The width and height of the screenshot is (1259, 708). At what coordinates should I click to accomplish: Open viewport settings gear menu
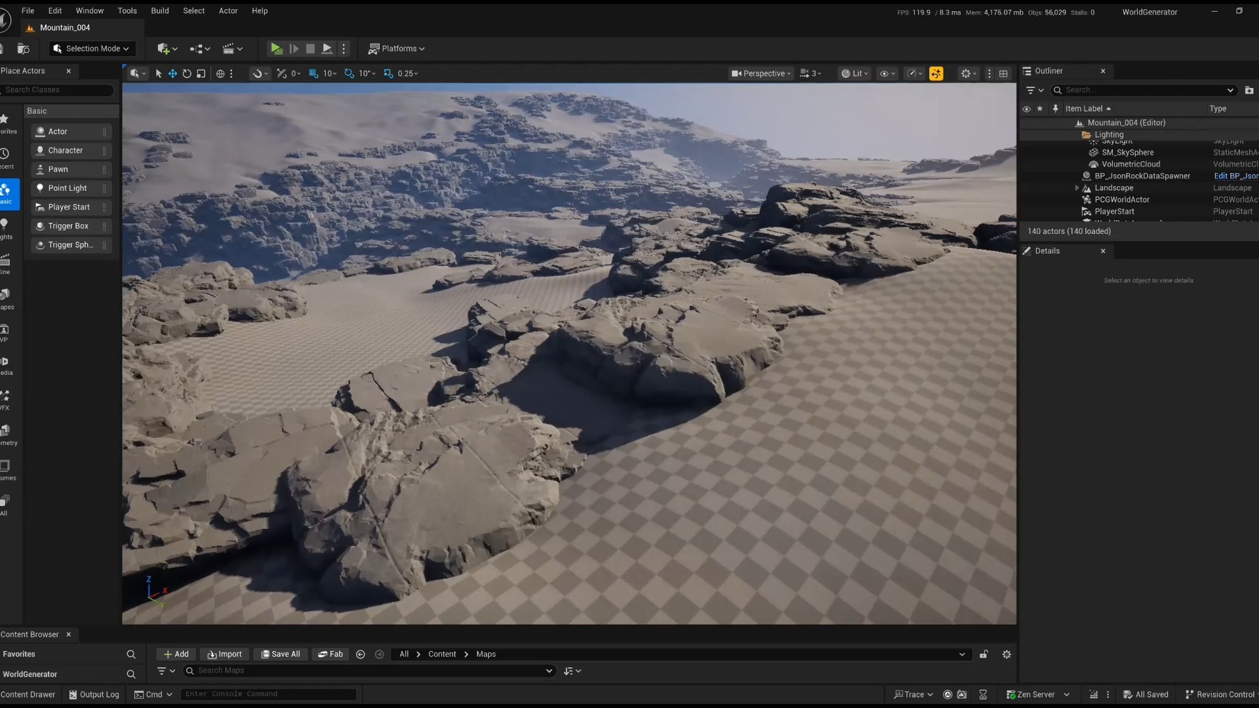tap(969, 73)
